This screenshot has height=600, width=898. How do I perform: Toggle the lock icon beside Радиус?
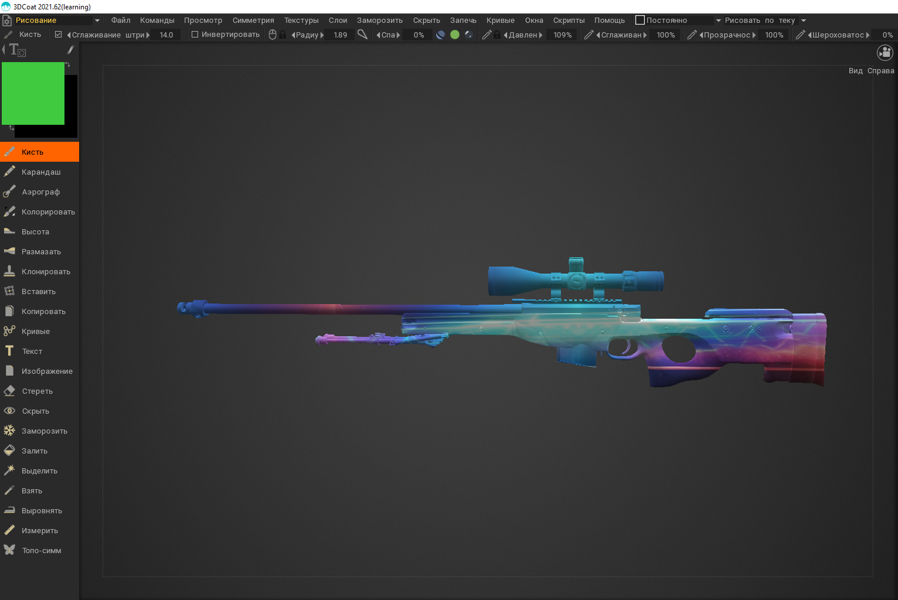point(283,35)
